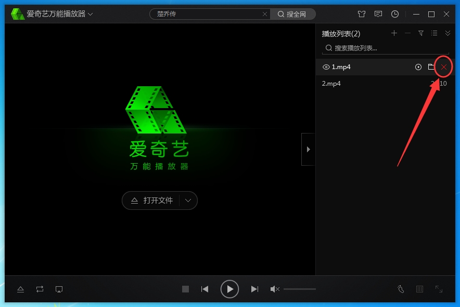
Task: Click the 播放列表(2) header
Action: click(x=341, y=34)
